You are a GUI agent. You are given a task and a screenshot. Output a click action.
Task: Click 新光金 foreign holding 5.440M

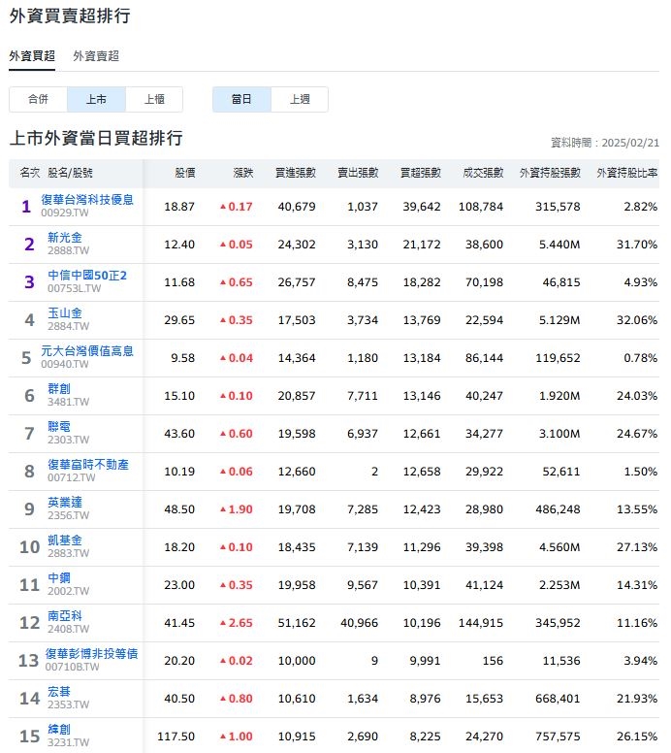pyautogui.click(x=559, y=245)
